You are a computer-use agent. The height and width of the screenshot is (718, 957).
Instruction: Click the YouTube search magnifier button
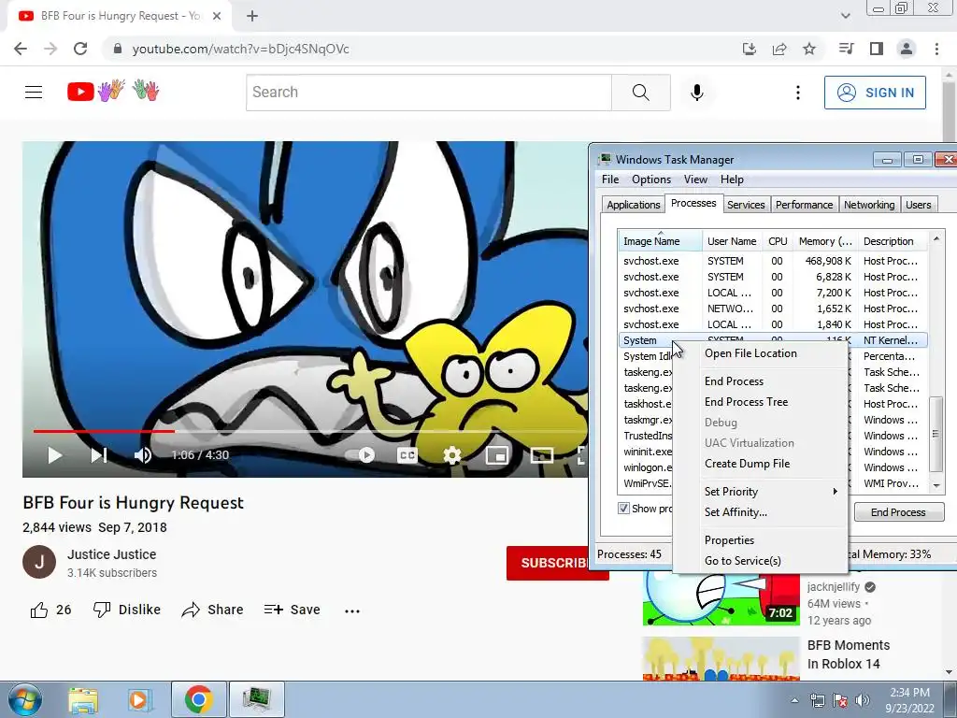[641, 93]
